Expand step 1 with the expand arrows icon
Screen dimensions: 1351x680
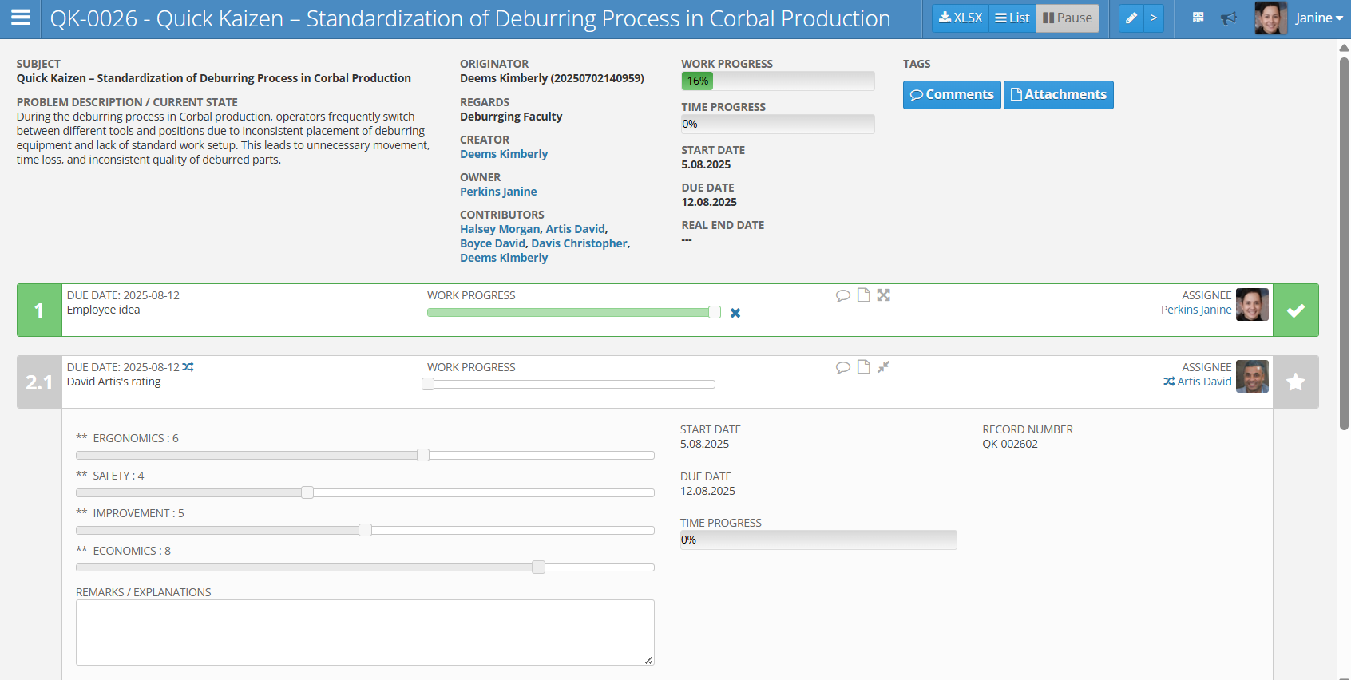pyautogui.click(x=883, y=295)
